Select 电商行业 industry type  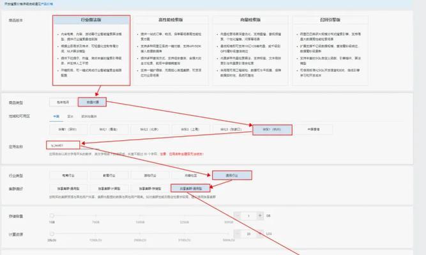pos(68,175)
